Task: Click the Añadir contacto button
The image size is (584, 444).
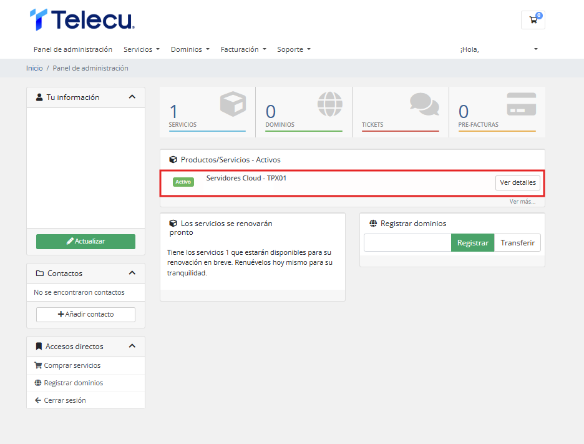Action: tap(85, 315)
